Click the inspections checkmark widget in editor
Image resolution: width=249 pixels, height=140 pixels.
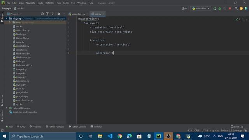click(x=238, y=19)
